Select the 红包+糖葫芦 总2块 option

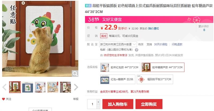[118, 79]
